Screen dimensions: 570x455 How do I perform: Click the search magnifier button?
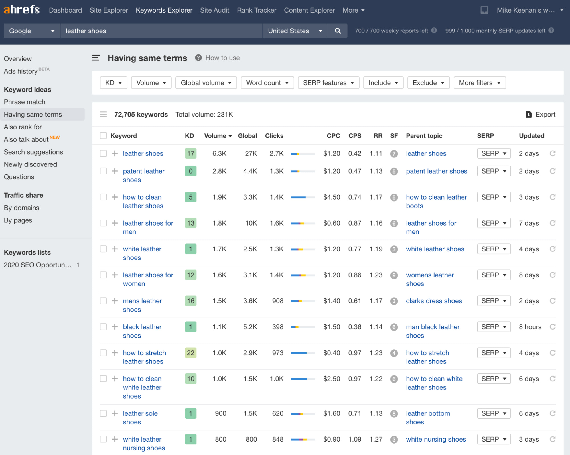point(338,31)
